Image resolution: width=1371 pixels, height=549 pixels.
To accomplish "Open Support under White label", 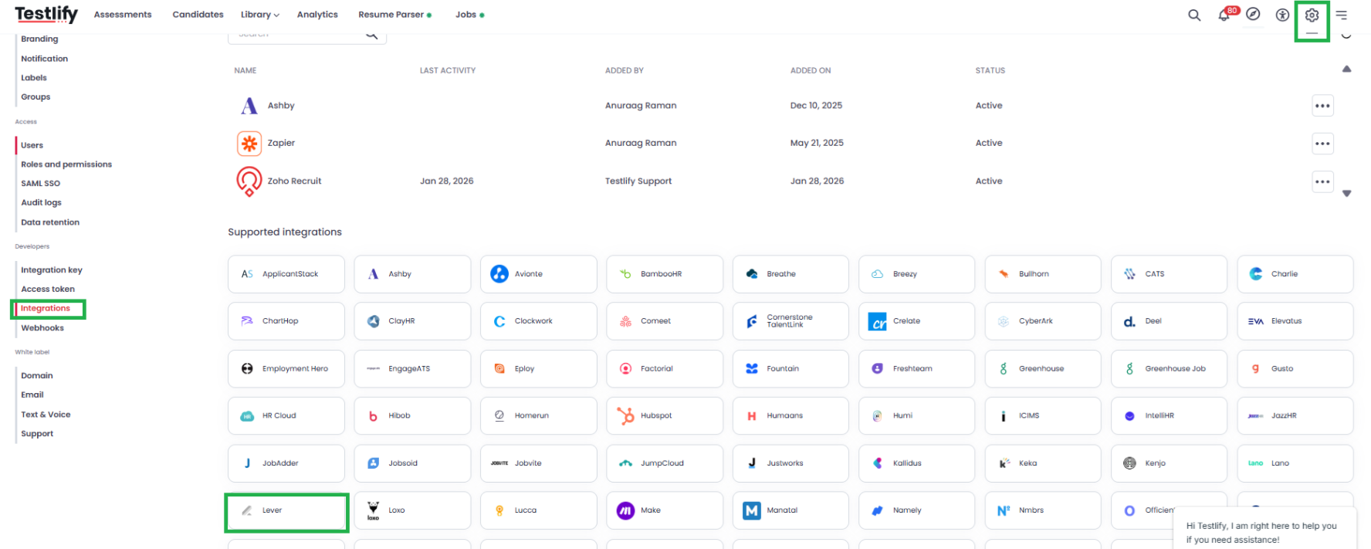I will [37, 434].
